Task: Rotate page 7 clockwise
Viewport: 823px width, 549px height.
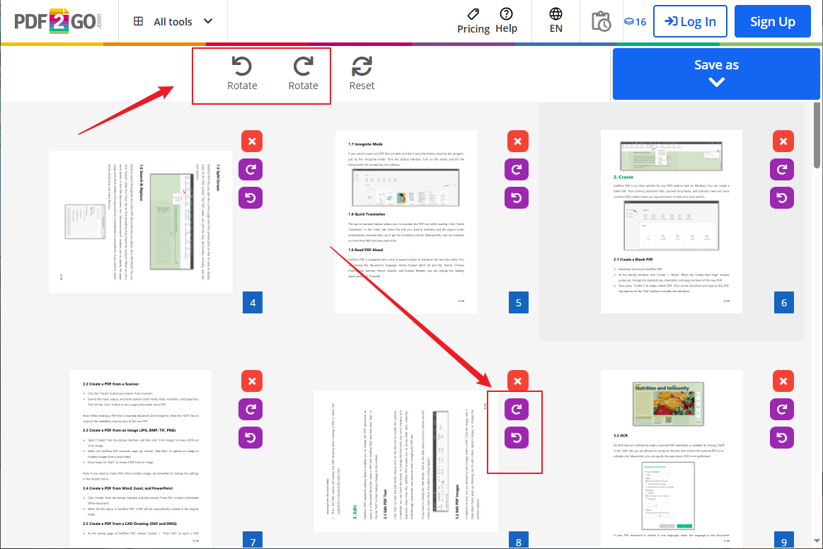Action: point(251,409)
